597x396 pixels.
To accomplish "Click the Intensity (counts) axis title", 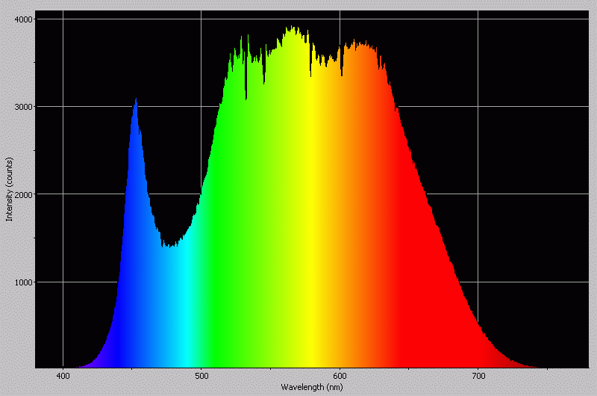I will [9, 189].
